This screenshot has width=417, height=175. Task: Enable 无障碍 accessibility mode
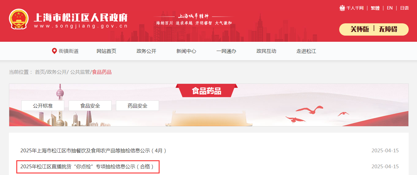[x=388, y=29]
